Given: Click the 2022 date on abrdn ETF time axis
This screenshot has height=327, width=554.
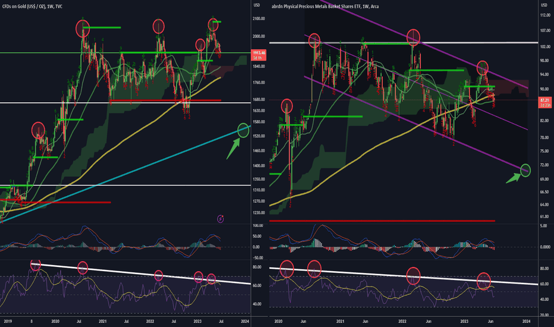Looking at the screenshot, I should [x=402, y=321].
